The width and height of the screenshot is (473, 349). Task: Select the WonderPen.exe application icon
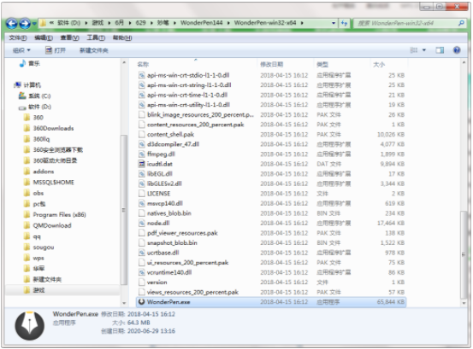[x=141, y=301]
